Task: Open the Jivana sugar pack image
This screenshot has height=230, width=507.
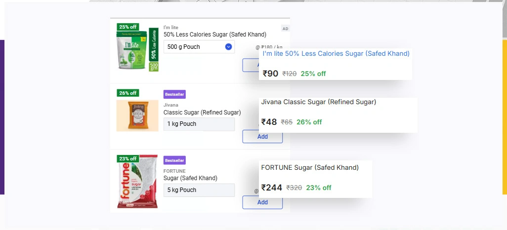Action: [x=137, y=115]
